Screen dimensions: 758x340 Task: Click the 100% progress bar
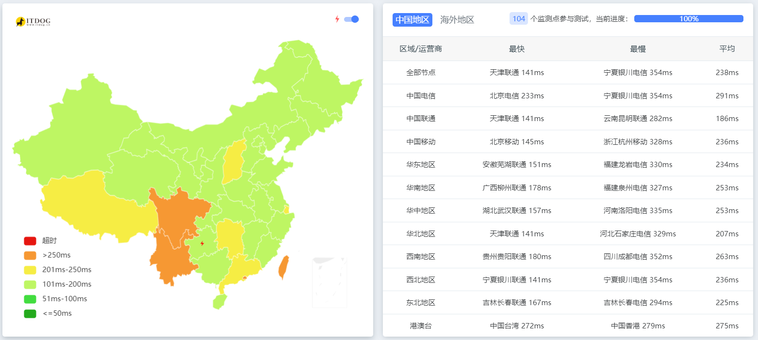click(688, 19)
